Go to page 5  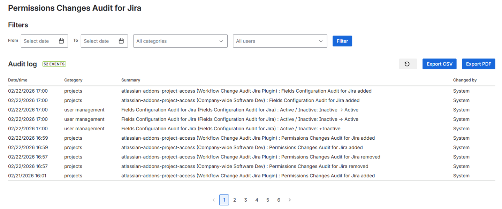[268, 200]
